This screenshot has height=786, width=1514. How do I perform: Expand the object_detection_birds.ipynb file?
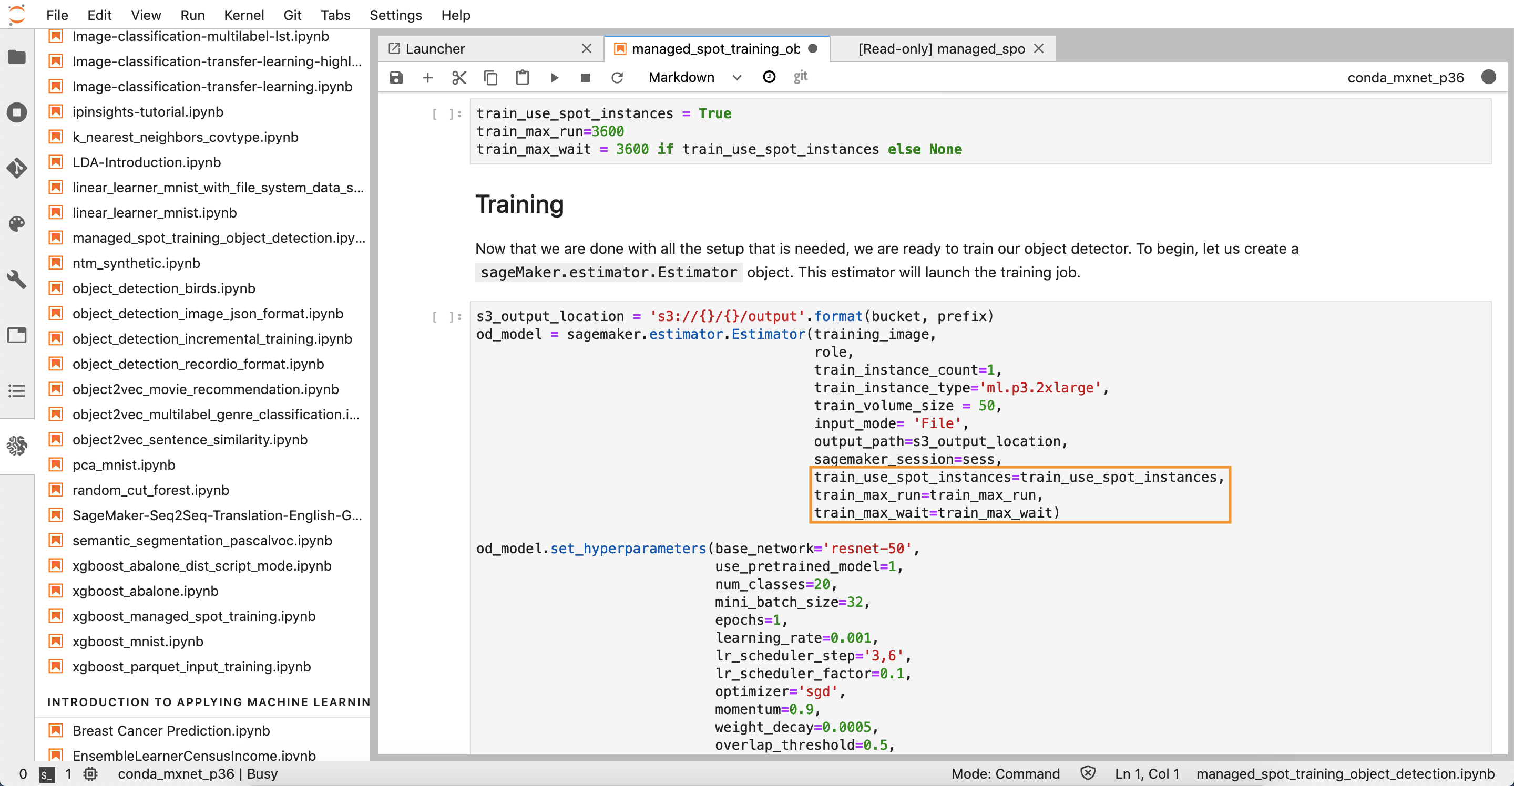pos(163,288)
